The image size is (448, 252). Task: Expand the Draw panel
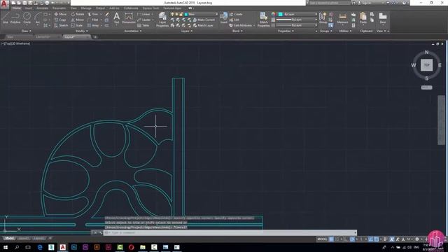(26, 31)
